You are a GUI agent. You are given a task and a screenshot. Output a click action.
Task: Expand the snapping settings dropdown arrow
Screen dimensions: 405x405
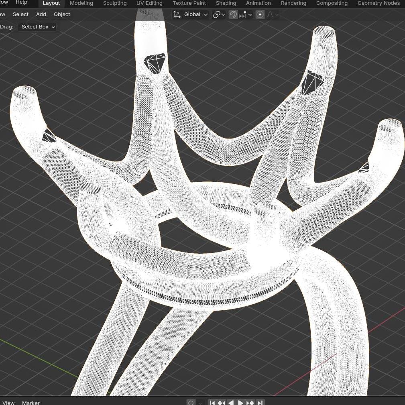tap(250, 15)
